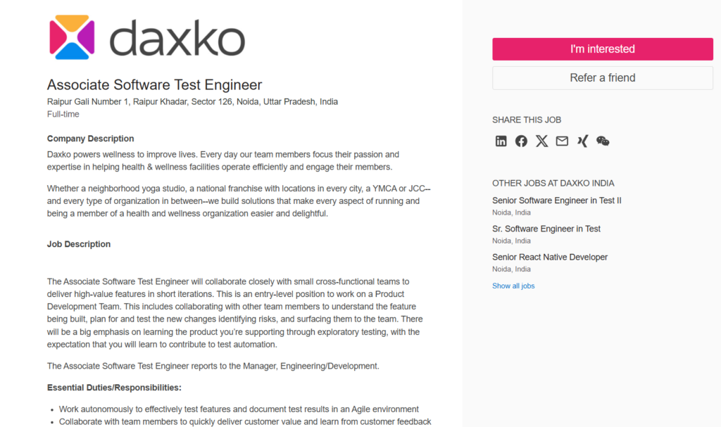Image resolution: width=721 pixels, height=427 pixels.
Task: Share this job on X (Twitter)
Action: (x=541, y=141)
